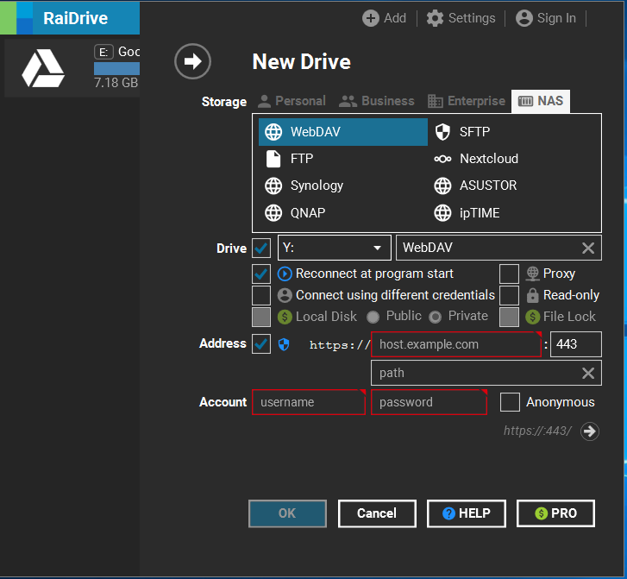Click the different credentials user icon
627x579 pixels.
click(285, 295)
